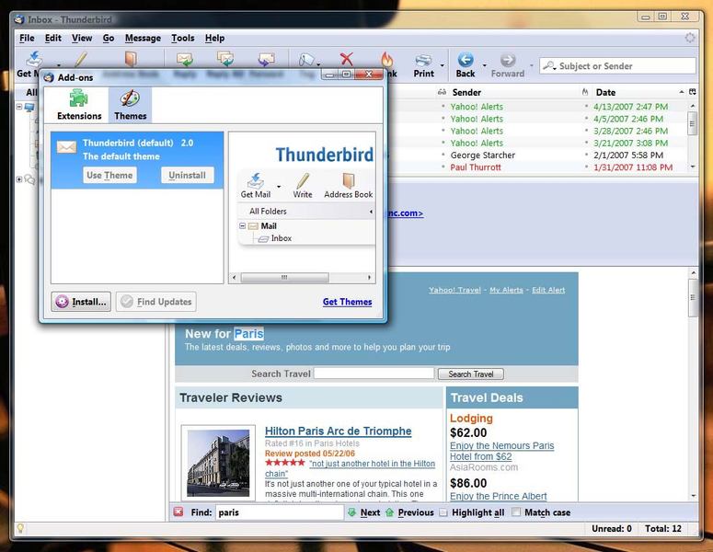The image size is (713, 552).
Task: Click the Uninstall theme button
Action: tap(188, 175)
